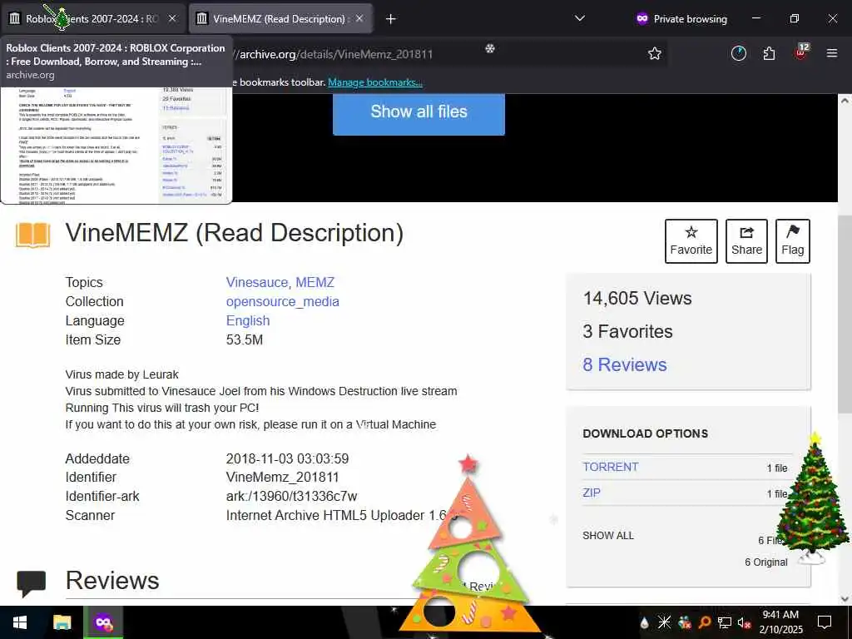The width and height of the screenshot is (852, 639).
Task: Switch to the Roblox Clients 2007-2024 tab
Action: coord(92,18)
